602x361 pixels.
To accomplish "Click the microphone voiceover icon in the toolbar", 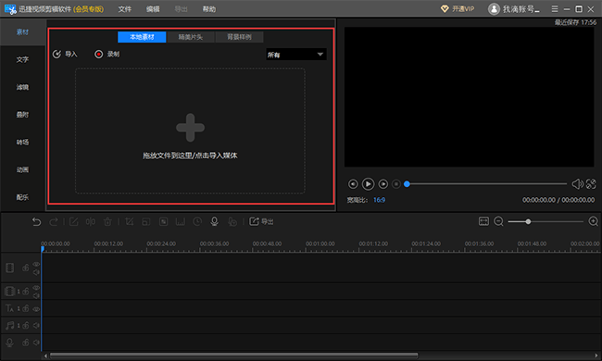I will point(214,221).
